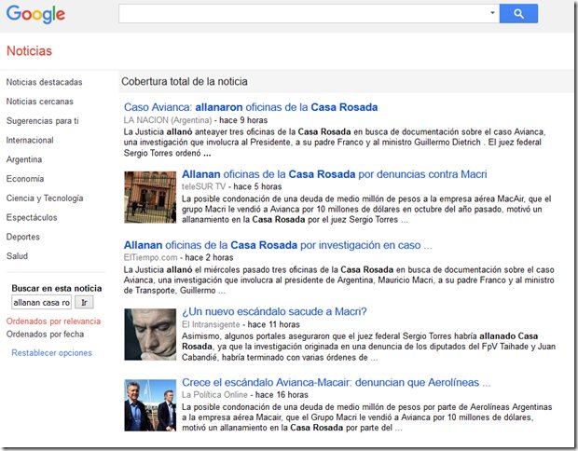
Task: Click 'ElTiempo.com' source label
Action: [x=150, y=257]
